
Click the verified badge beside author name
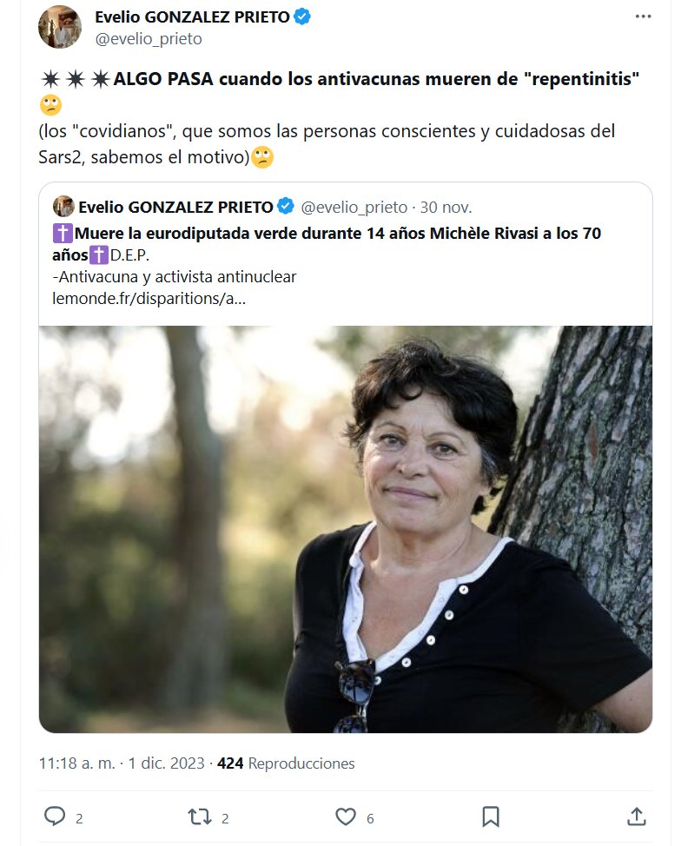[x=302, y=17]
